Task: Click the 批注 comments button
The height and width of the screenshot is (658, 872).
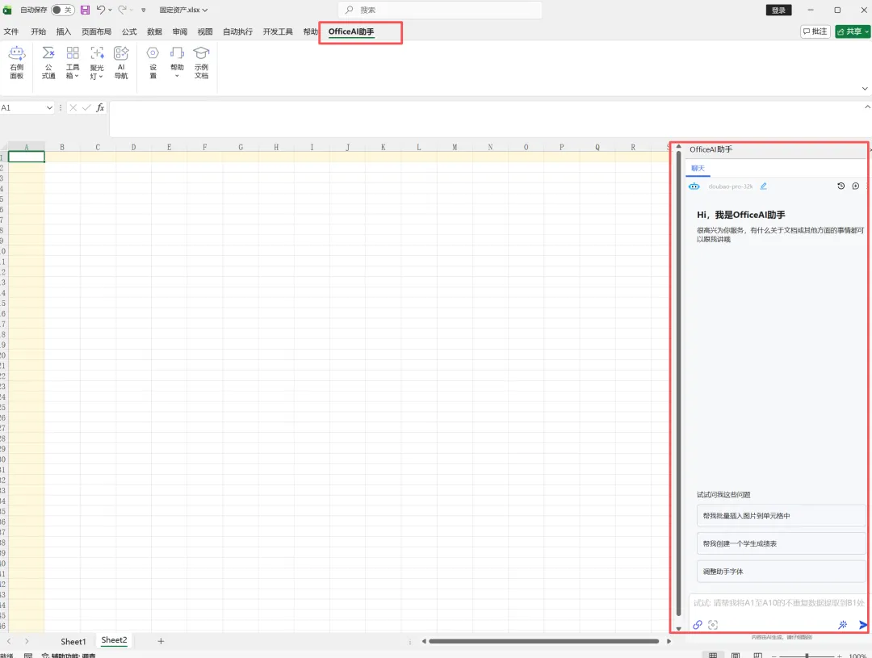Action: click(x=815, y=31)
